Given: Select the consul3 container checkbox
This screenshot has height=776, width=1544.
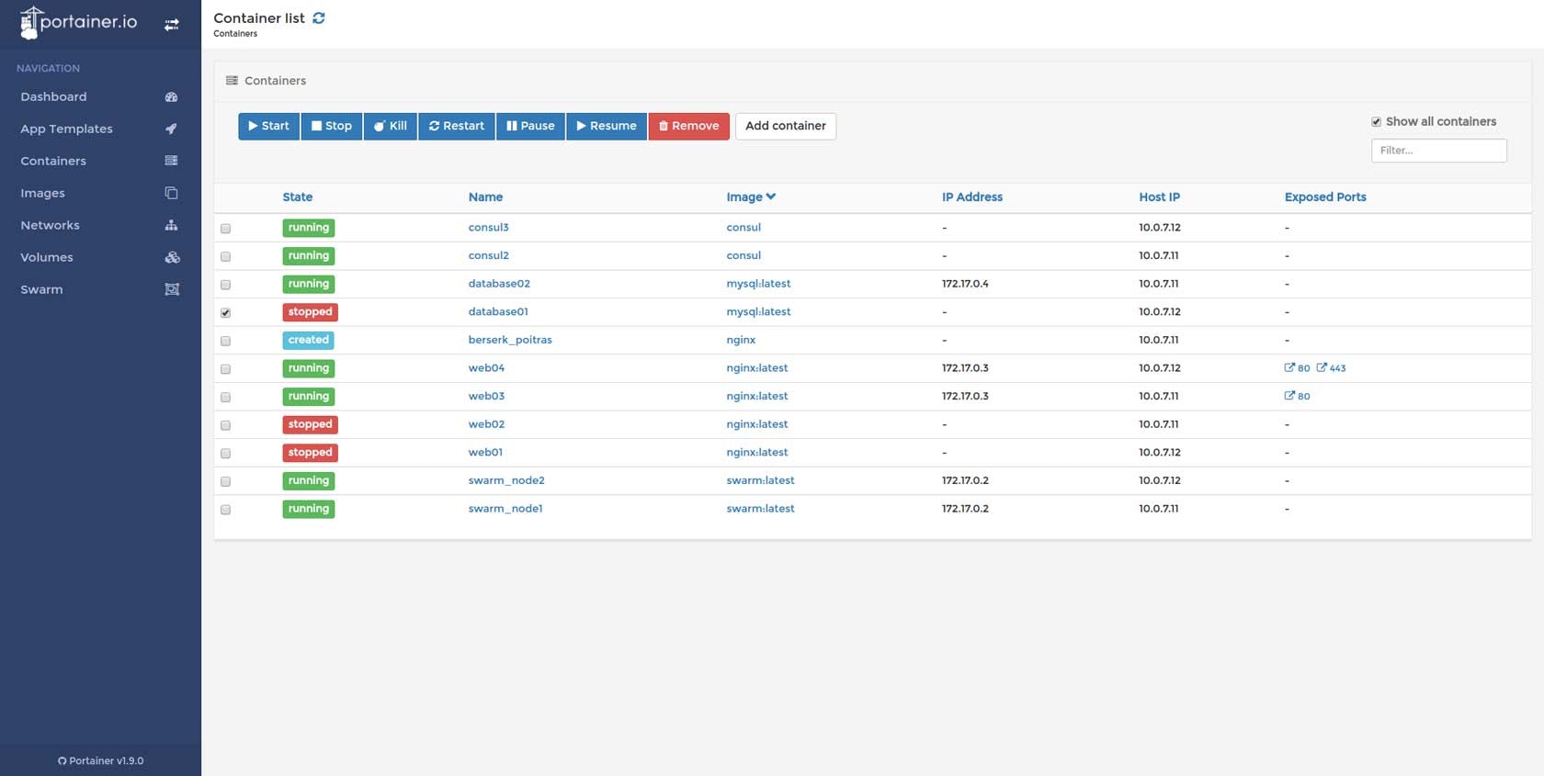Looking at the screenshot, I should point(225,228).
